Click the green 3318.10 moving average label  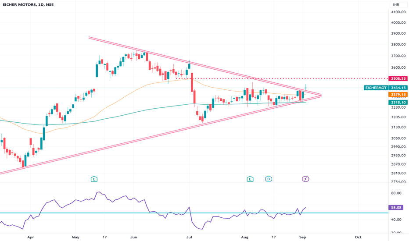(398, 103)
